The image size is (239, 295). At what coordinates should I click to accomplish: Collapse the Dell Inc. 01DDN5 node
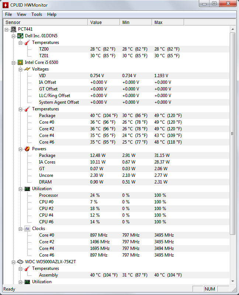point(14,36)
